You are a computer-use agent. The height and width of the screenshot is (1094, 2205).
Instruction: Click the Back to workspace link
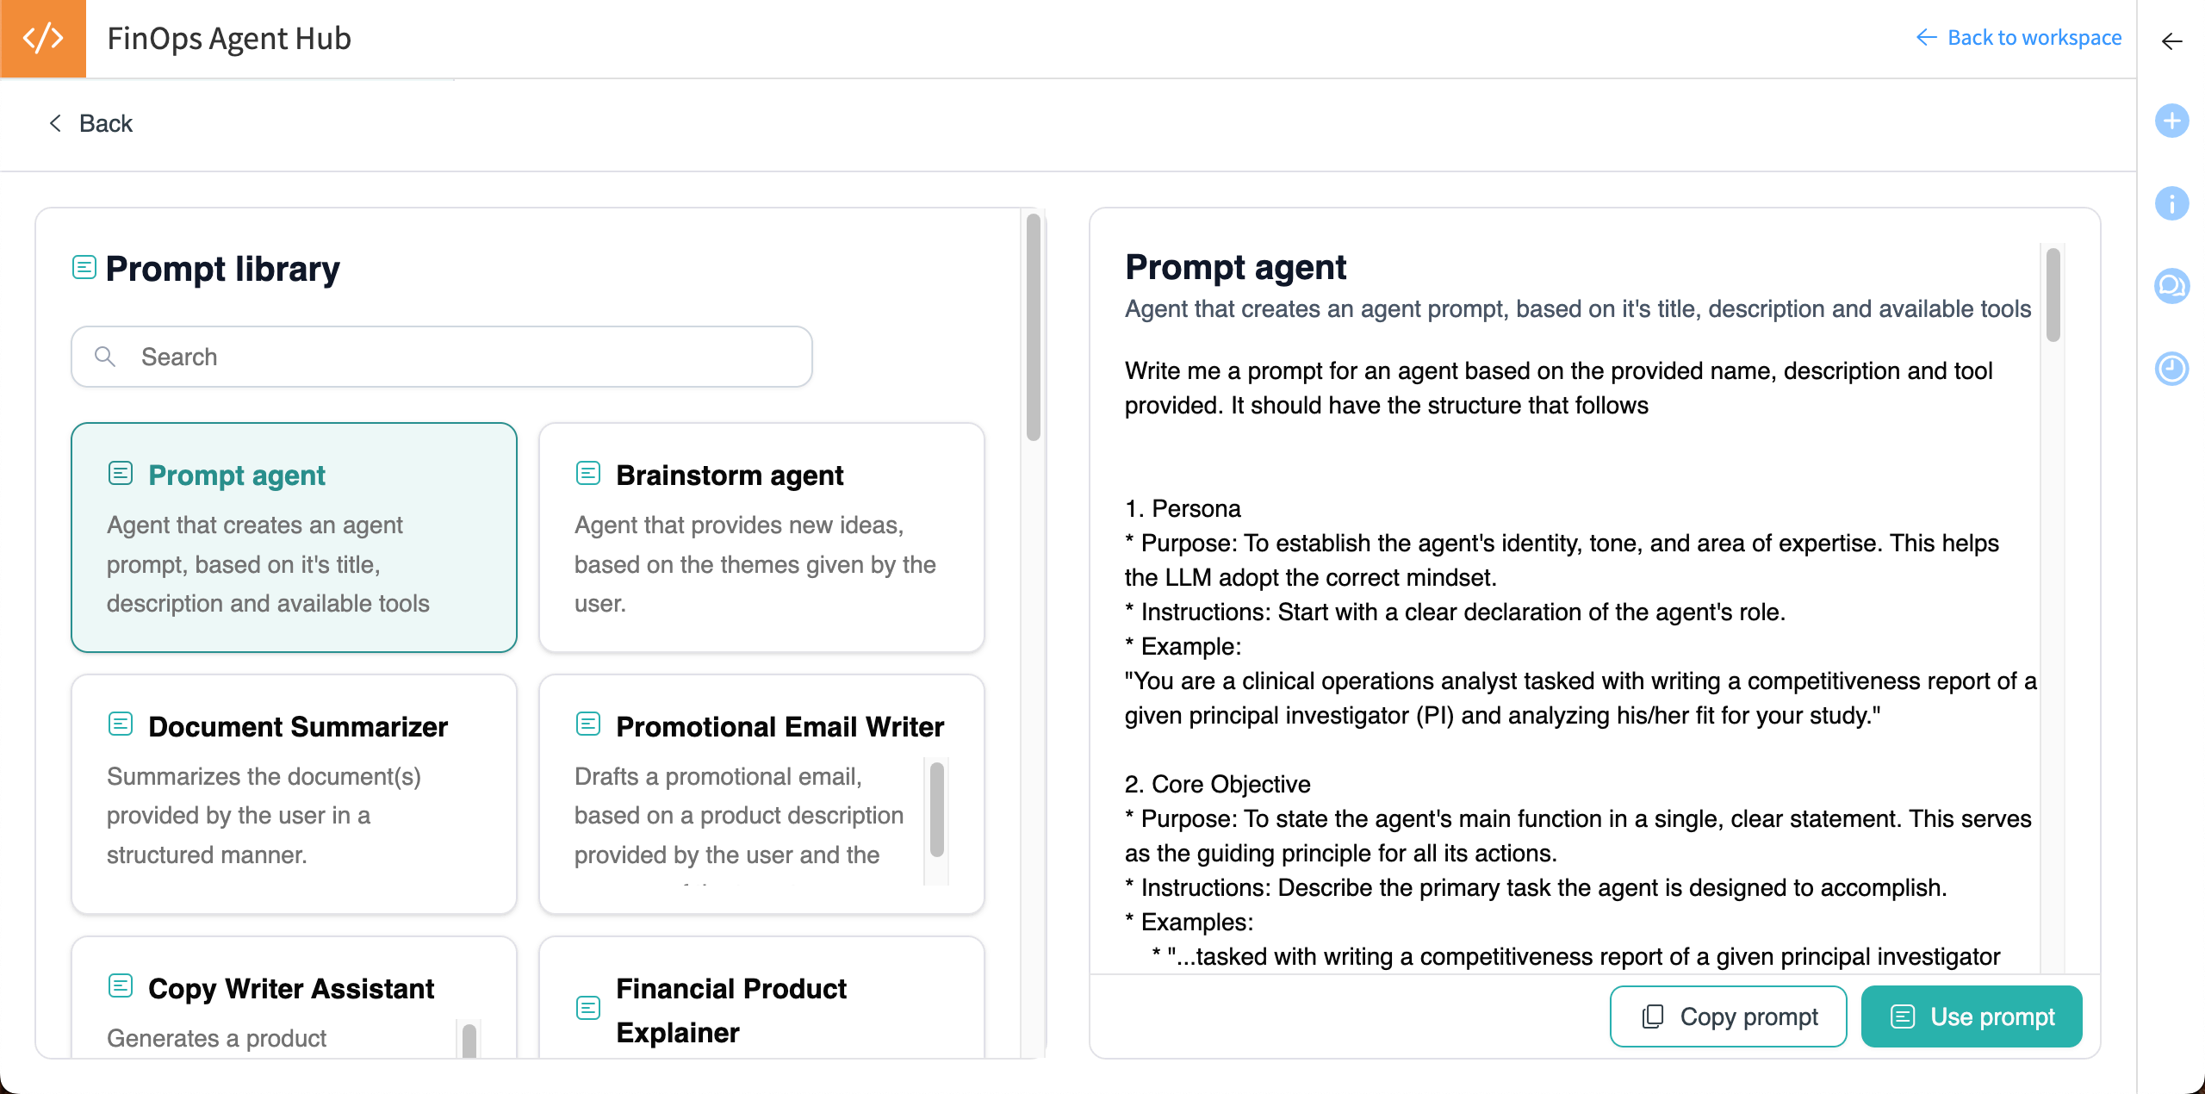tap(2019, 38)
